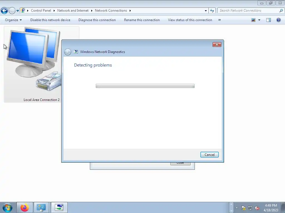Screen dimensions: 285x213
Task: Open the view options dropdown arrow
Action: point(259,20)
